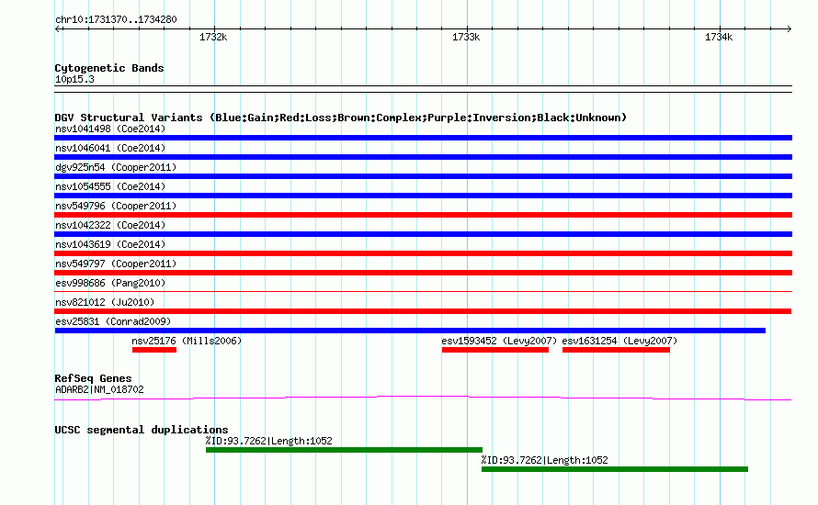Click the esv25831 (Conrad2009) label
Viewport: 818px width, 505px height.
[113, 321]
